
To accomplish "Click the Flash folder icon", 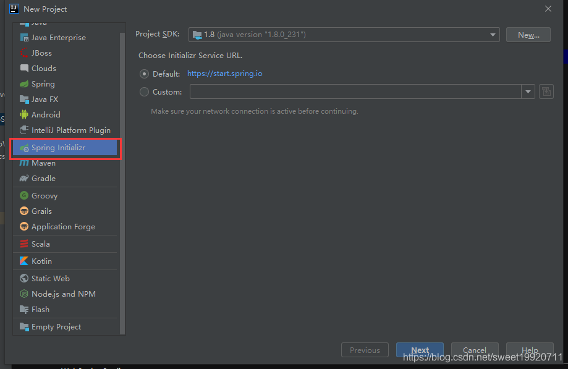I will pyautogui.click(x=24, y=309).
